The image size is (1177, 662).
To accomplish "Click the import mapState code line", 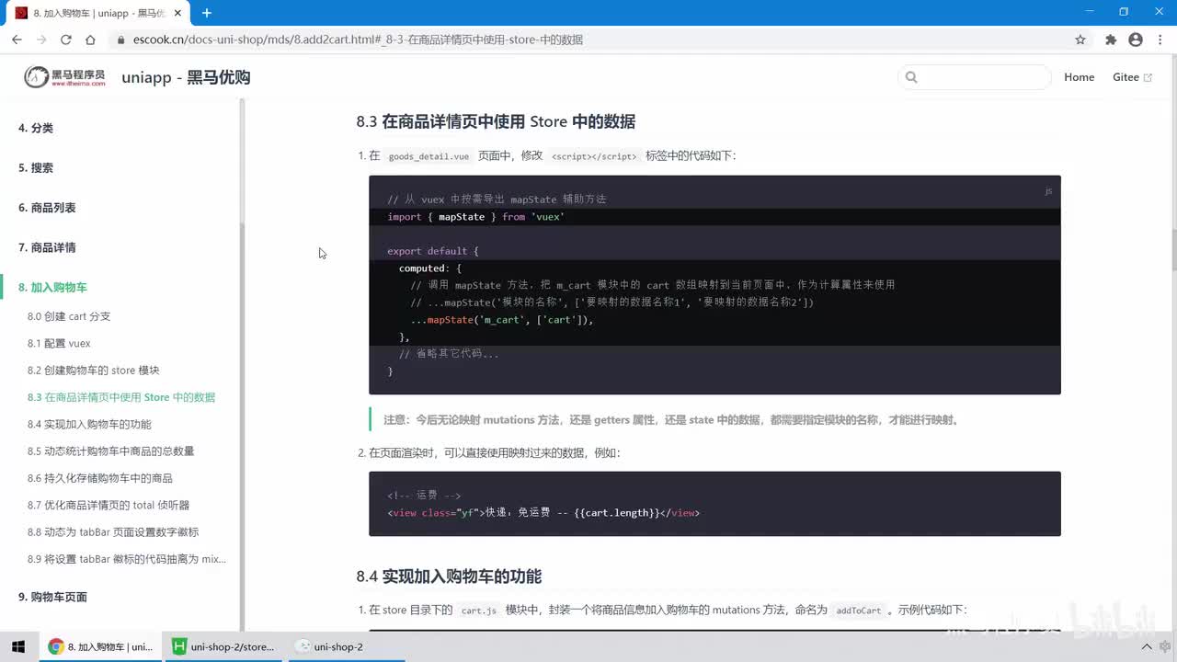I will click(x=476, y=217).
